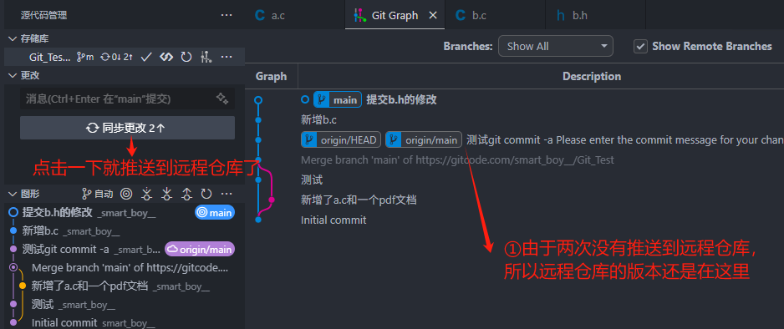Click the Description column header
This screenshot has height=329, width=784.
[x=592, y=76]
